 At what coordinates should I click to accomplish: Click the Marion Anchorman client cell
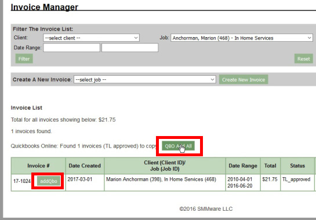tap(165, 182)
